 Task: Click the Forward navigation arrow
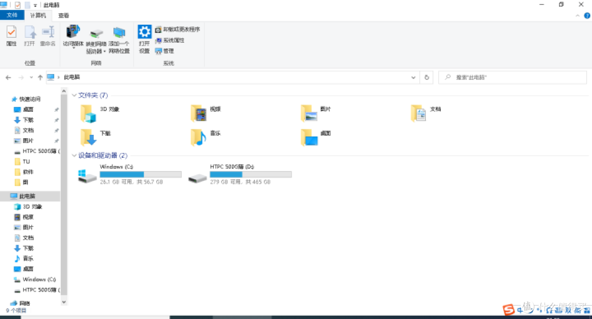tap(21, 77)
